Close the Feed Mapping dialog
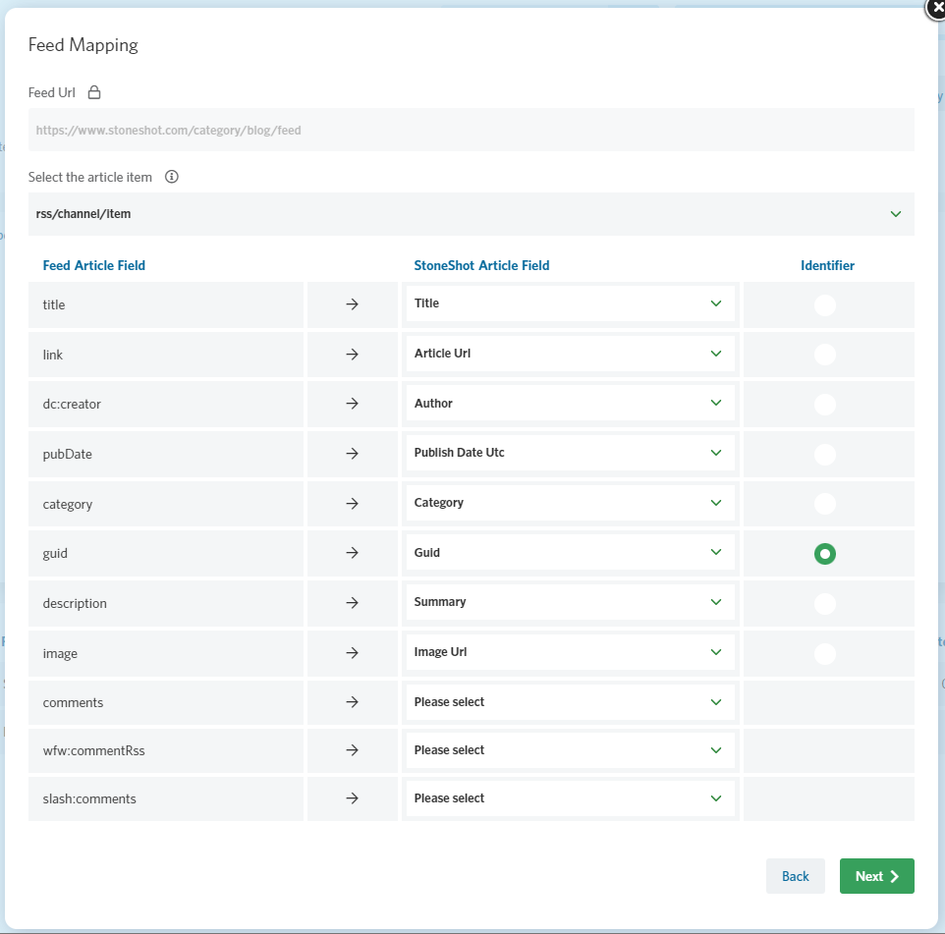 tap(936, 9)
